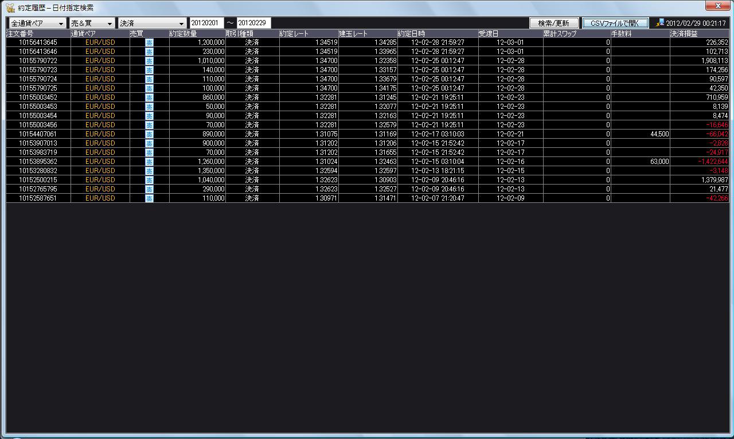Click the 売 badge for order 10154407061
Viewport: 734px width, 439px height.
tap(149, 134)
